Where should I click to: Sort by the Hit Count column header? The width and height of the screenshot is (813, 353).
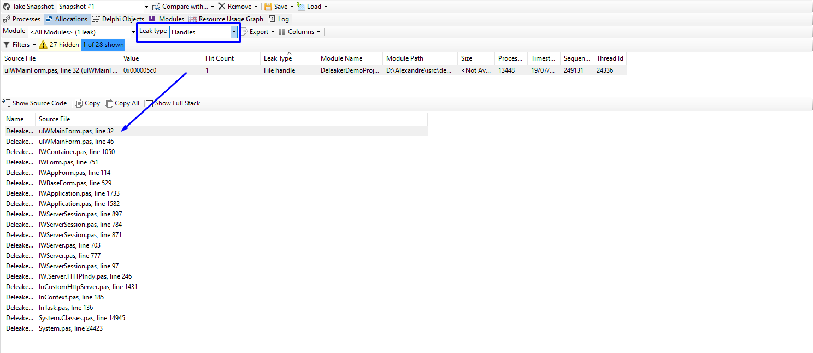[x=220, y=58]
